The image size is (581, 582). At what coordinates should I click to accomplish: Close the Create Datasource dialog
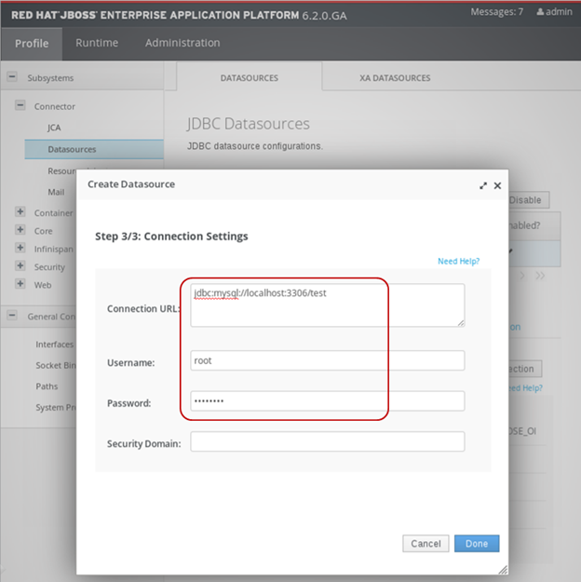pyautogui.click(x=497, y=185)
